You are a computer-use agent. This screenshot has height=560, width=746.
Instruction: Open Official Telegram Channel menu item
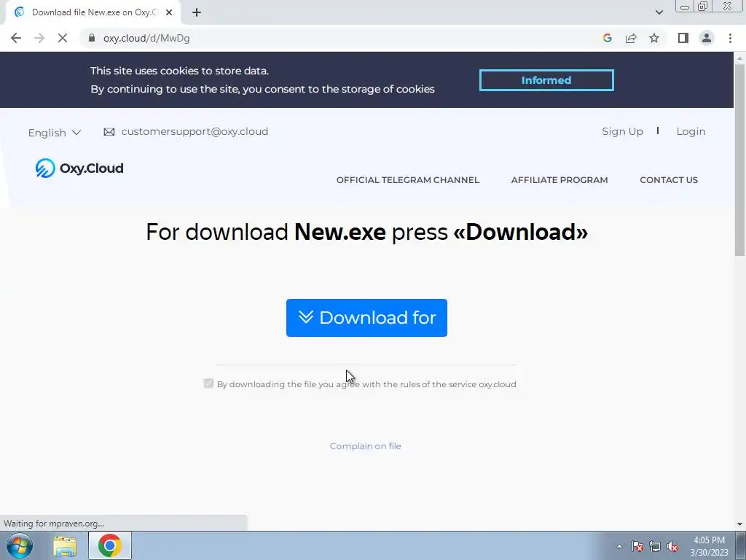[408, 180]
